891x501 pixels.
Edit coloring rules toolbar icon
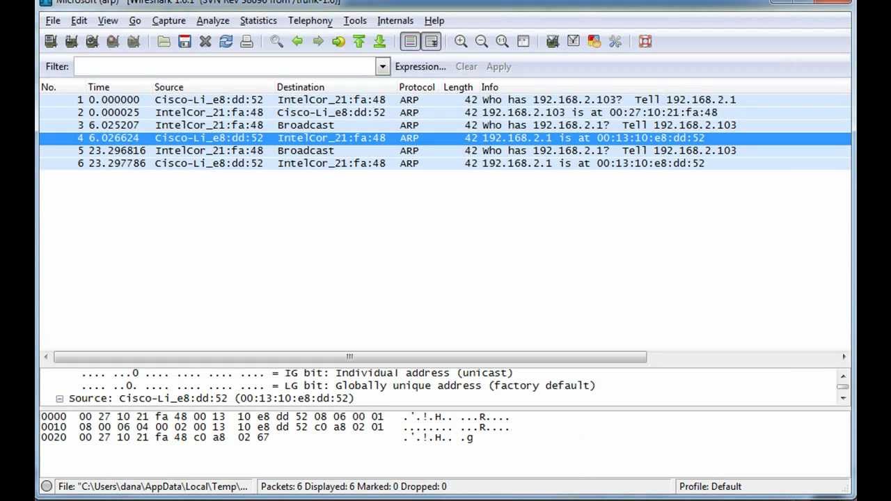[x=594, y=42]
